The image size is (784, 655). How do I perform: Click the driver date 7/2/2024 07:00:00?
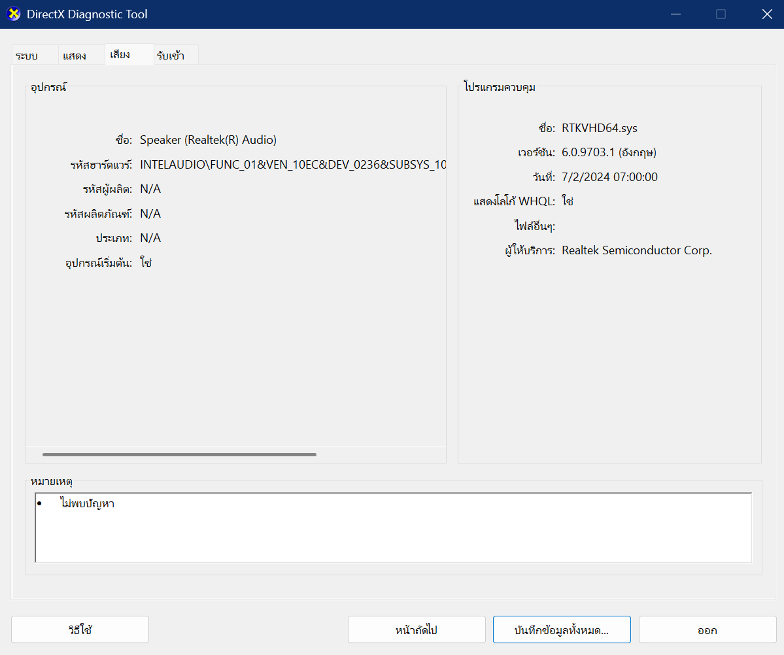point(609,177)
